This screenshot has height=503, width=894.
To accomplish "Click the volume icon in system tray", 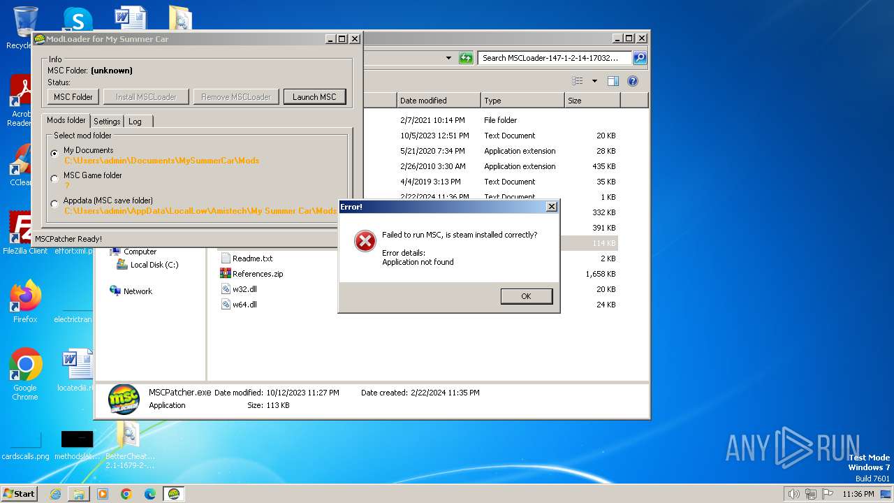I will (793, 494).
